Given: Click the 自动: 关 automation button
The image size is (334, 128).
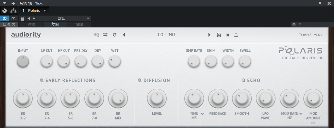Looking at the screenshot, I should click(9, 24).
